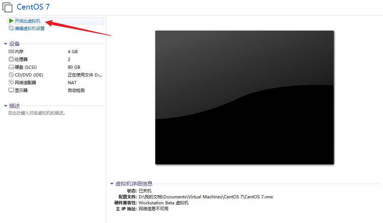Click the NAT network value
The width and height of the screenshot is (383, 223).
pos(72,83)
